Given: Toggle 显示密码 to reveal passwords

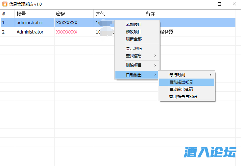Looking at the screenshot, I should [134, 49].
